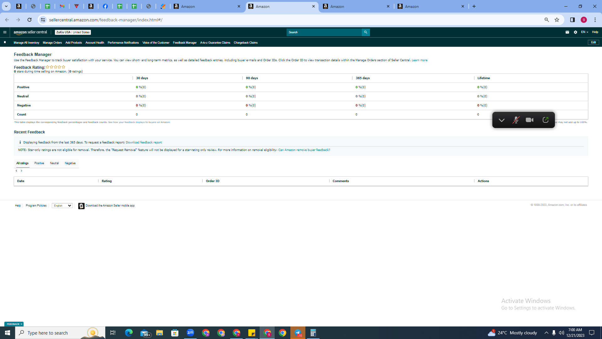Open the Windows Start menu
The image size is (602, 339).
point(8,333)
